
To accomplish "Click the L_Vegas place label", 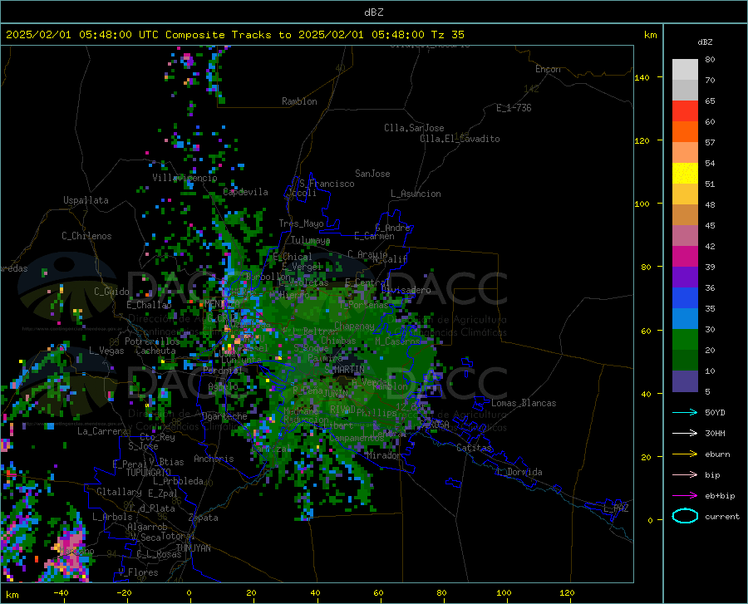I will (x=106, y=351).
